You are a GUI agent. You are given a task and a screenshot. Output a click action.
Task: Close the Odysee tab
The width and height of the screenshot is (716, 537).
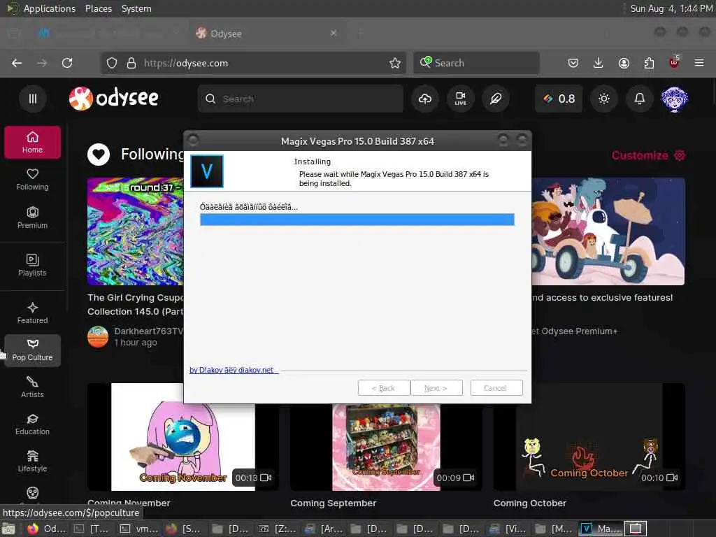pyautogui.click(x=334, y=33)
